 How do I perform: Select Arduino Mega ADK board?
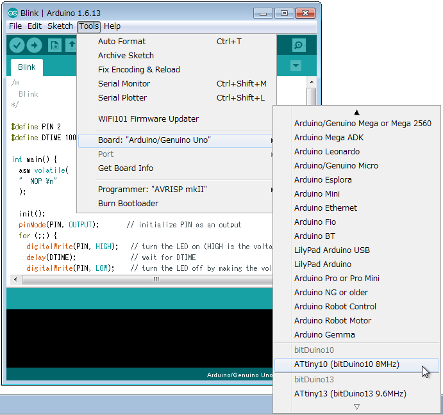[x=357, y=138]
